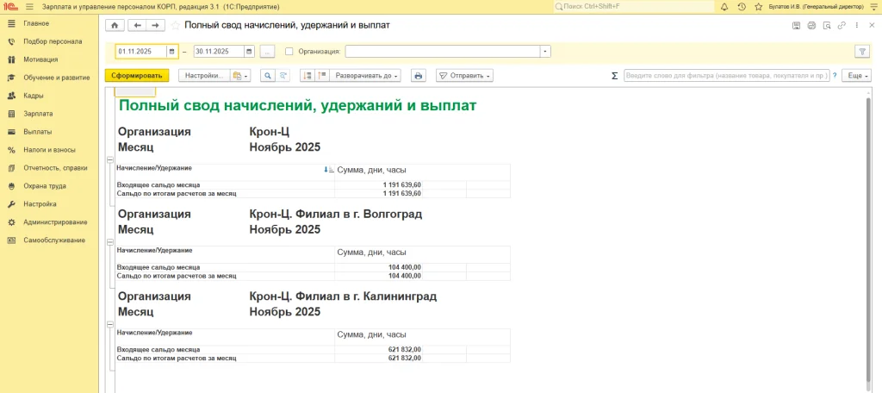882x393 pixels.
Task: Close the report tab with X
Action: tap(873, 25)
